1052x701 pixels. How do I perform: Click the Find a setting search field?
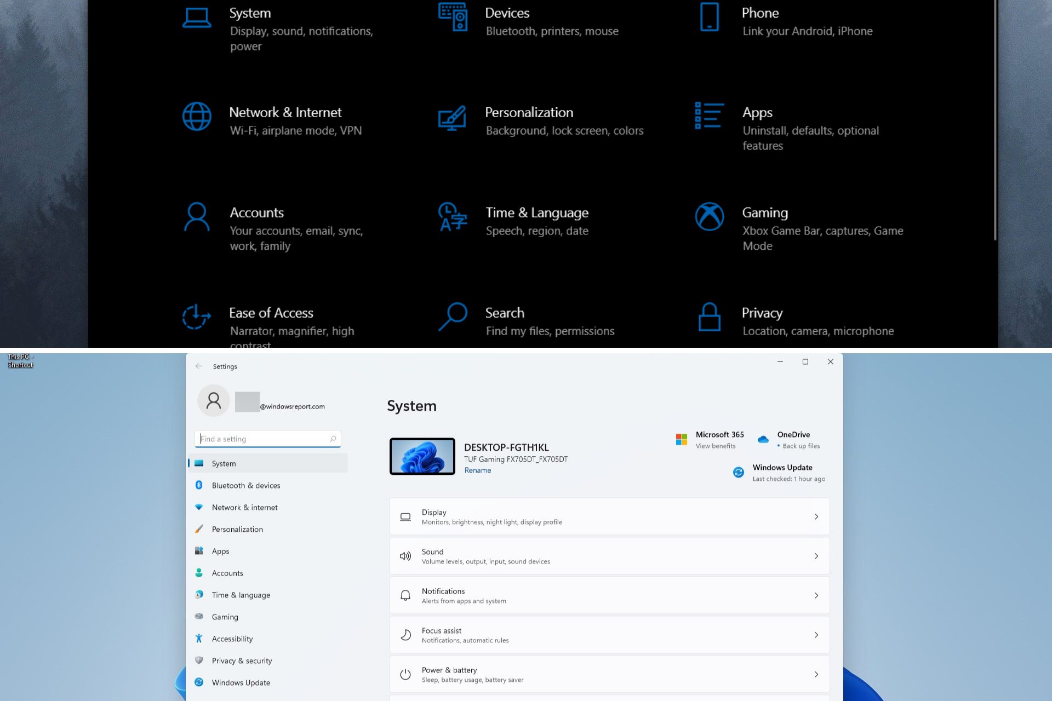(x=268, y=439)
